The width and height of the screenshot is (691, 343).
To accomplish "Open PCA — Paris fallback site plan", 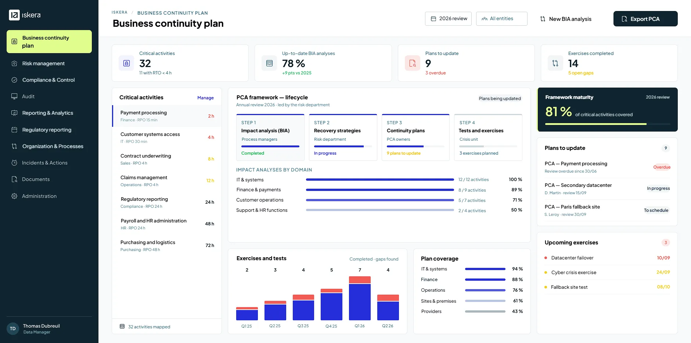I will tap(607, 210).
